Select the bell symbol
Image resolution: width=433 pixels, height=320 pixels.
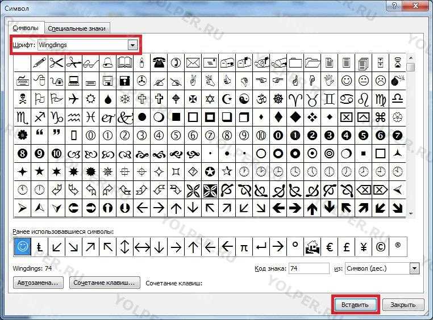pos(107,62)
